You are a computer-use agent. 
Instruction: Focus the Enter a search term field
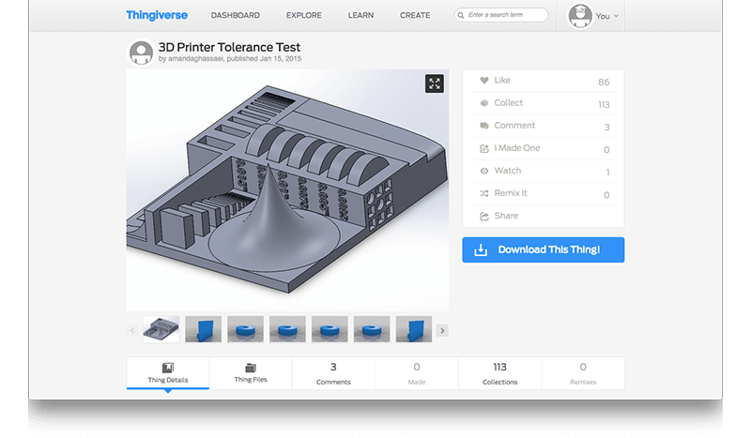pos(501,15)
